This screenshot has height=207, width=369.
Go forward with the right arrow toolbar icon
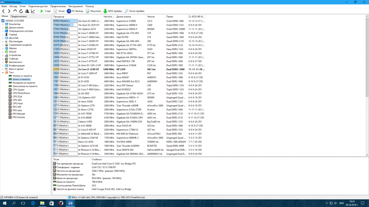9,11
